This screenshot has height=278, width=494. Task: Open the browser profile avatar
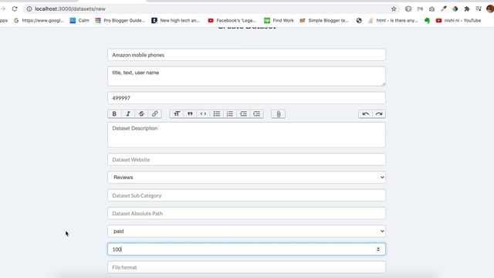click(490, 8)
